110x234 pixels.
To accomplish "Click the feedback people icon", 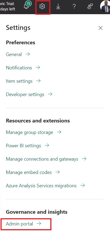I will [90, 6].
